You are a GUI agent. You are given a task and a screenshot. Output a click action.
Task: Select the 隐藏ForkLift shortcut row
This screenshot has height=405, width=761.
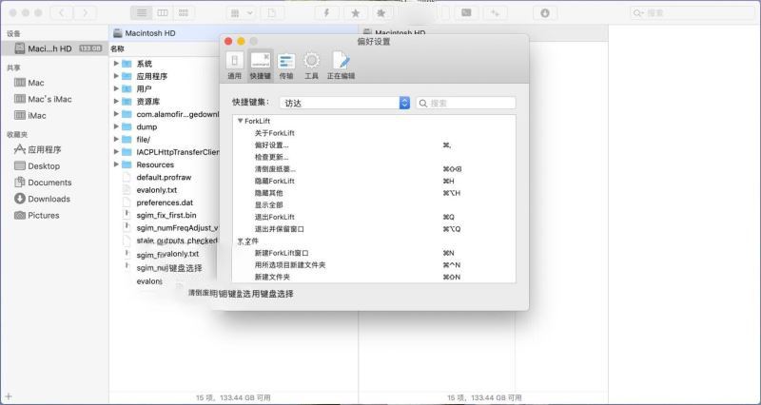click(x=374, y=181)
